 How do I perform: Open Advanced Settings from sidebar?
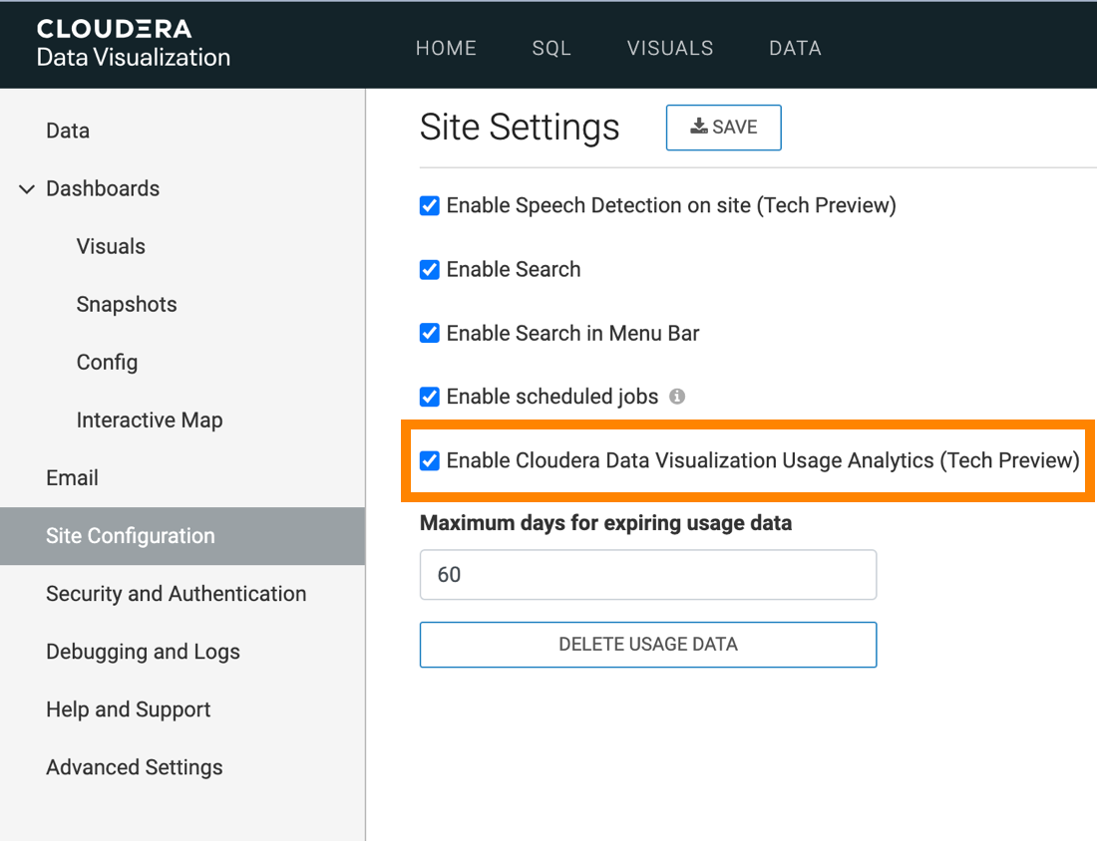pyautogui.click(x=134, y=767)
